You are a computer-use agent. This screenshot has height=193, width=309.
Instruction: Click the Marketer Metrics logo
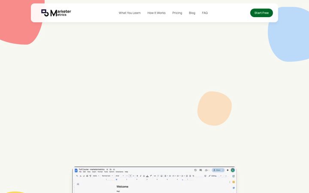pos(56,13)
